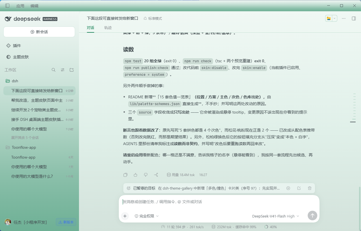
Task: Collapse the dsh folder
Action: pyautogui.click(x=39, y=81)
